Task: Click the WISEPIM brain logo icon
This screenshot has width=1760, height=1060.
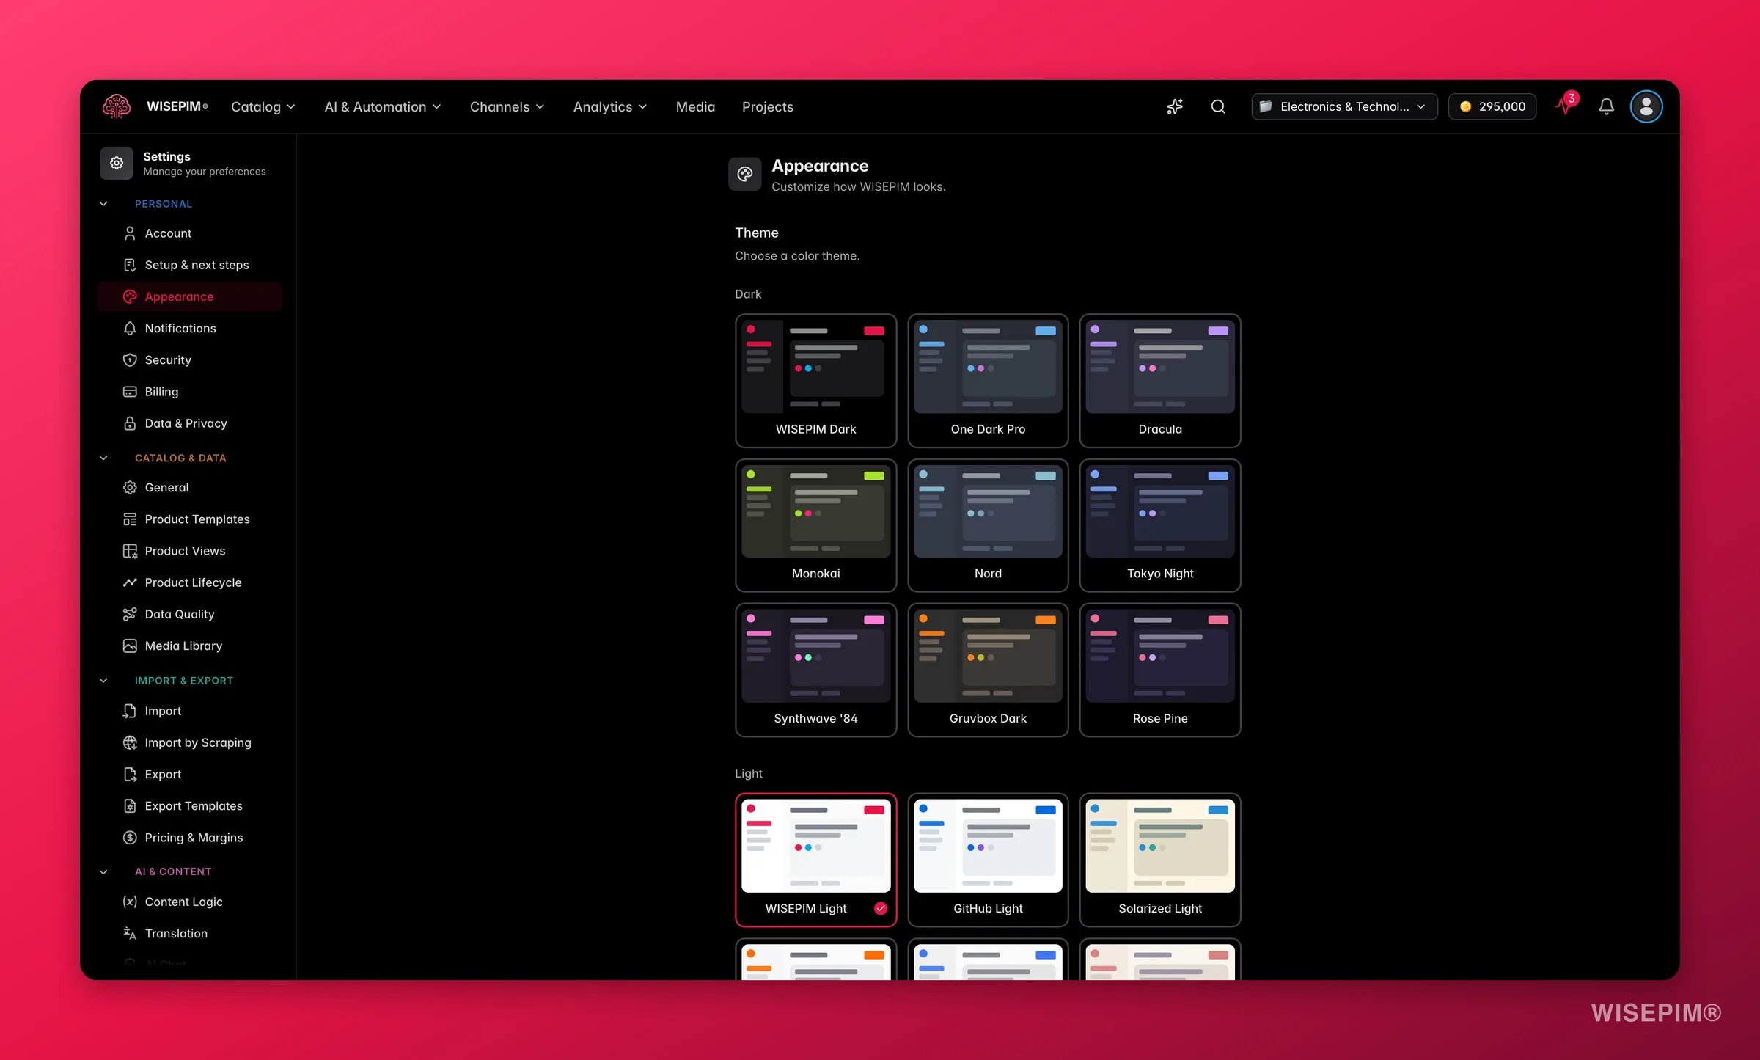Action: coord(117,106)
